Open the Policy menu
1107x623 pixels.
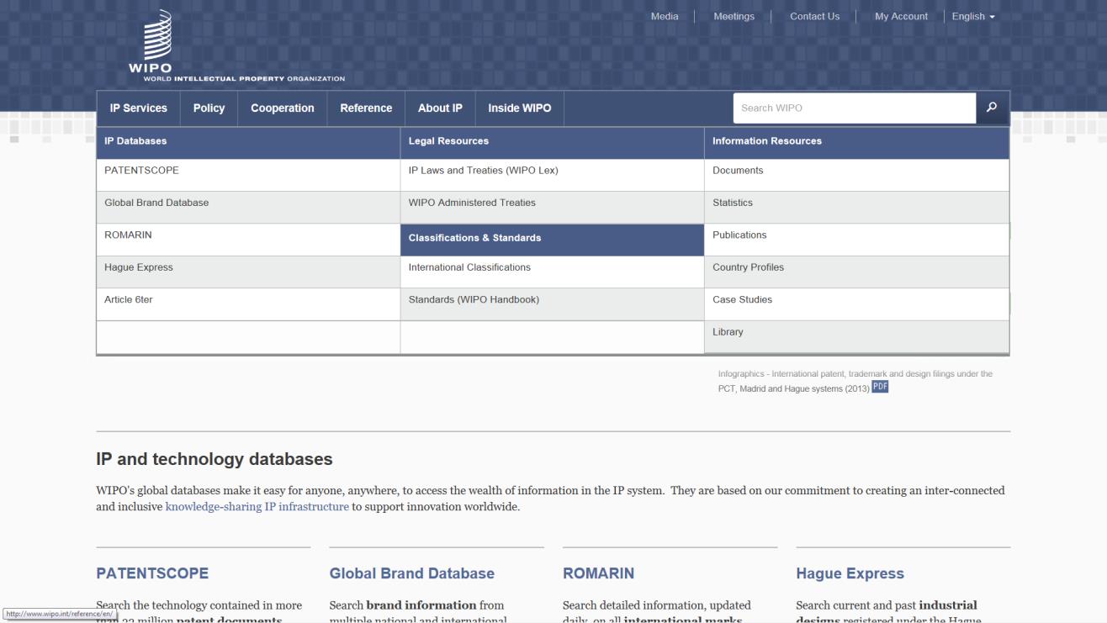[209, 108]
